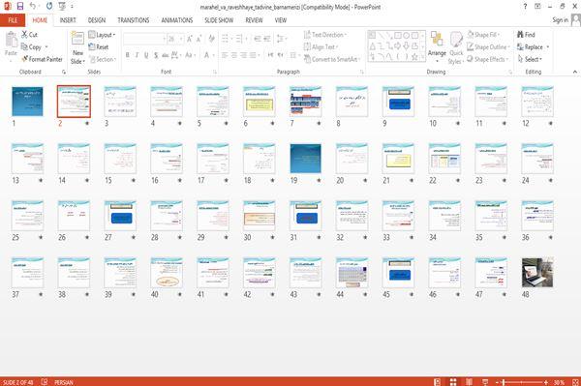The width and height of the screenshot is (581, 386).
Task: Toggle Italic formatting
Action: (x=138, y=55)
